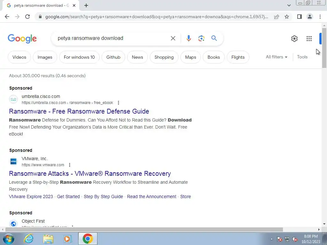Open Chrome profile avatar menu
Image resolution: width=327 pixels, height=245 pixels.
click(x=310, y=17)
